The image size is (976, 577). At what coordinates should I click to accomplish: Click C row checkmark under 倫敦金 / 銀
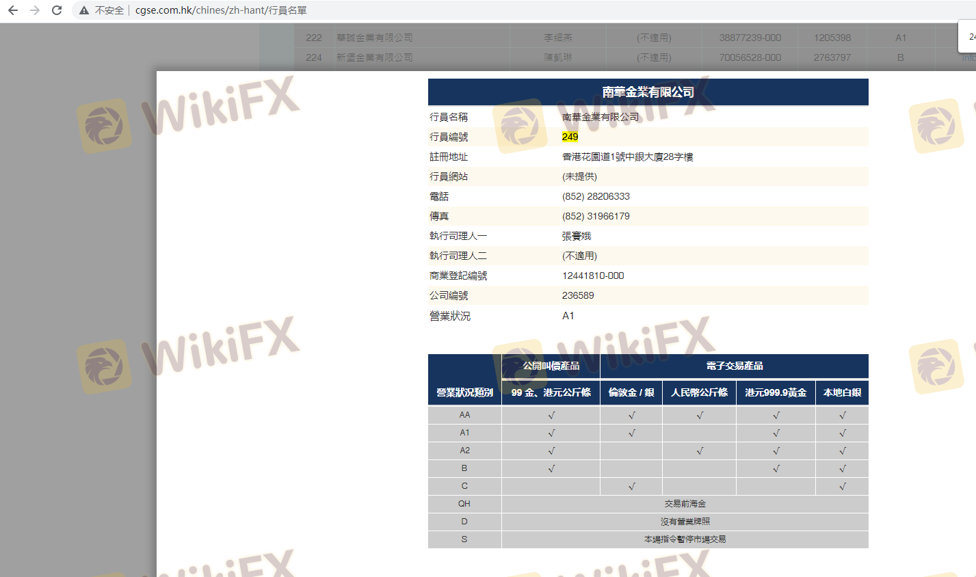coord(631,486)
